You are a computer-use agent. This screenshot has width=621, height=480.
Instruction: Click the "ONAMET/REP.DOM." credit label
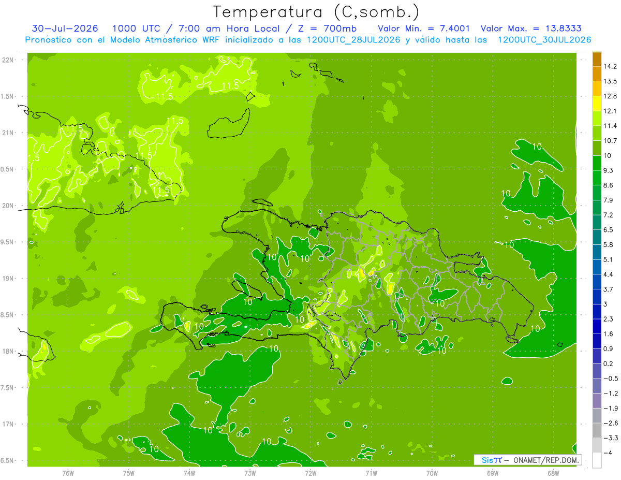546,460
